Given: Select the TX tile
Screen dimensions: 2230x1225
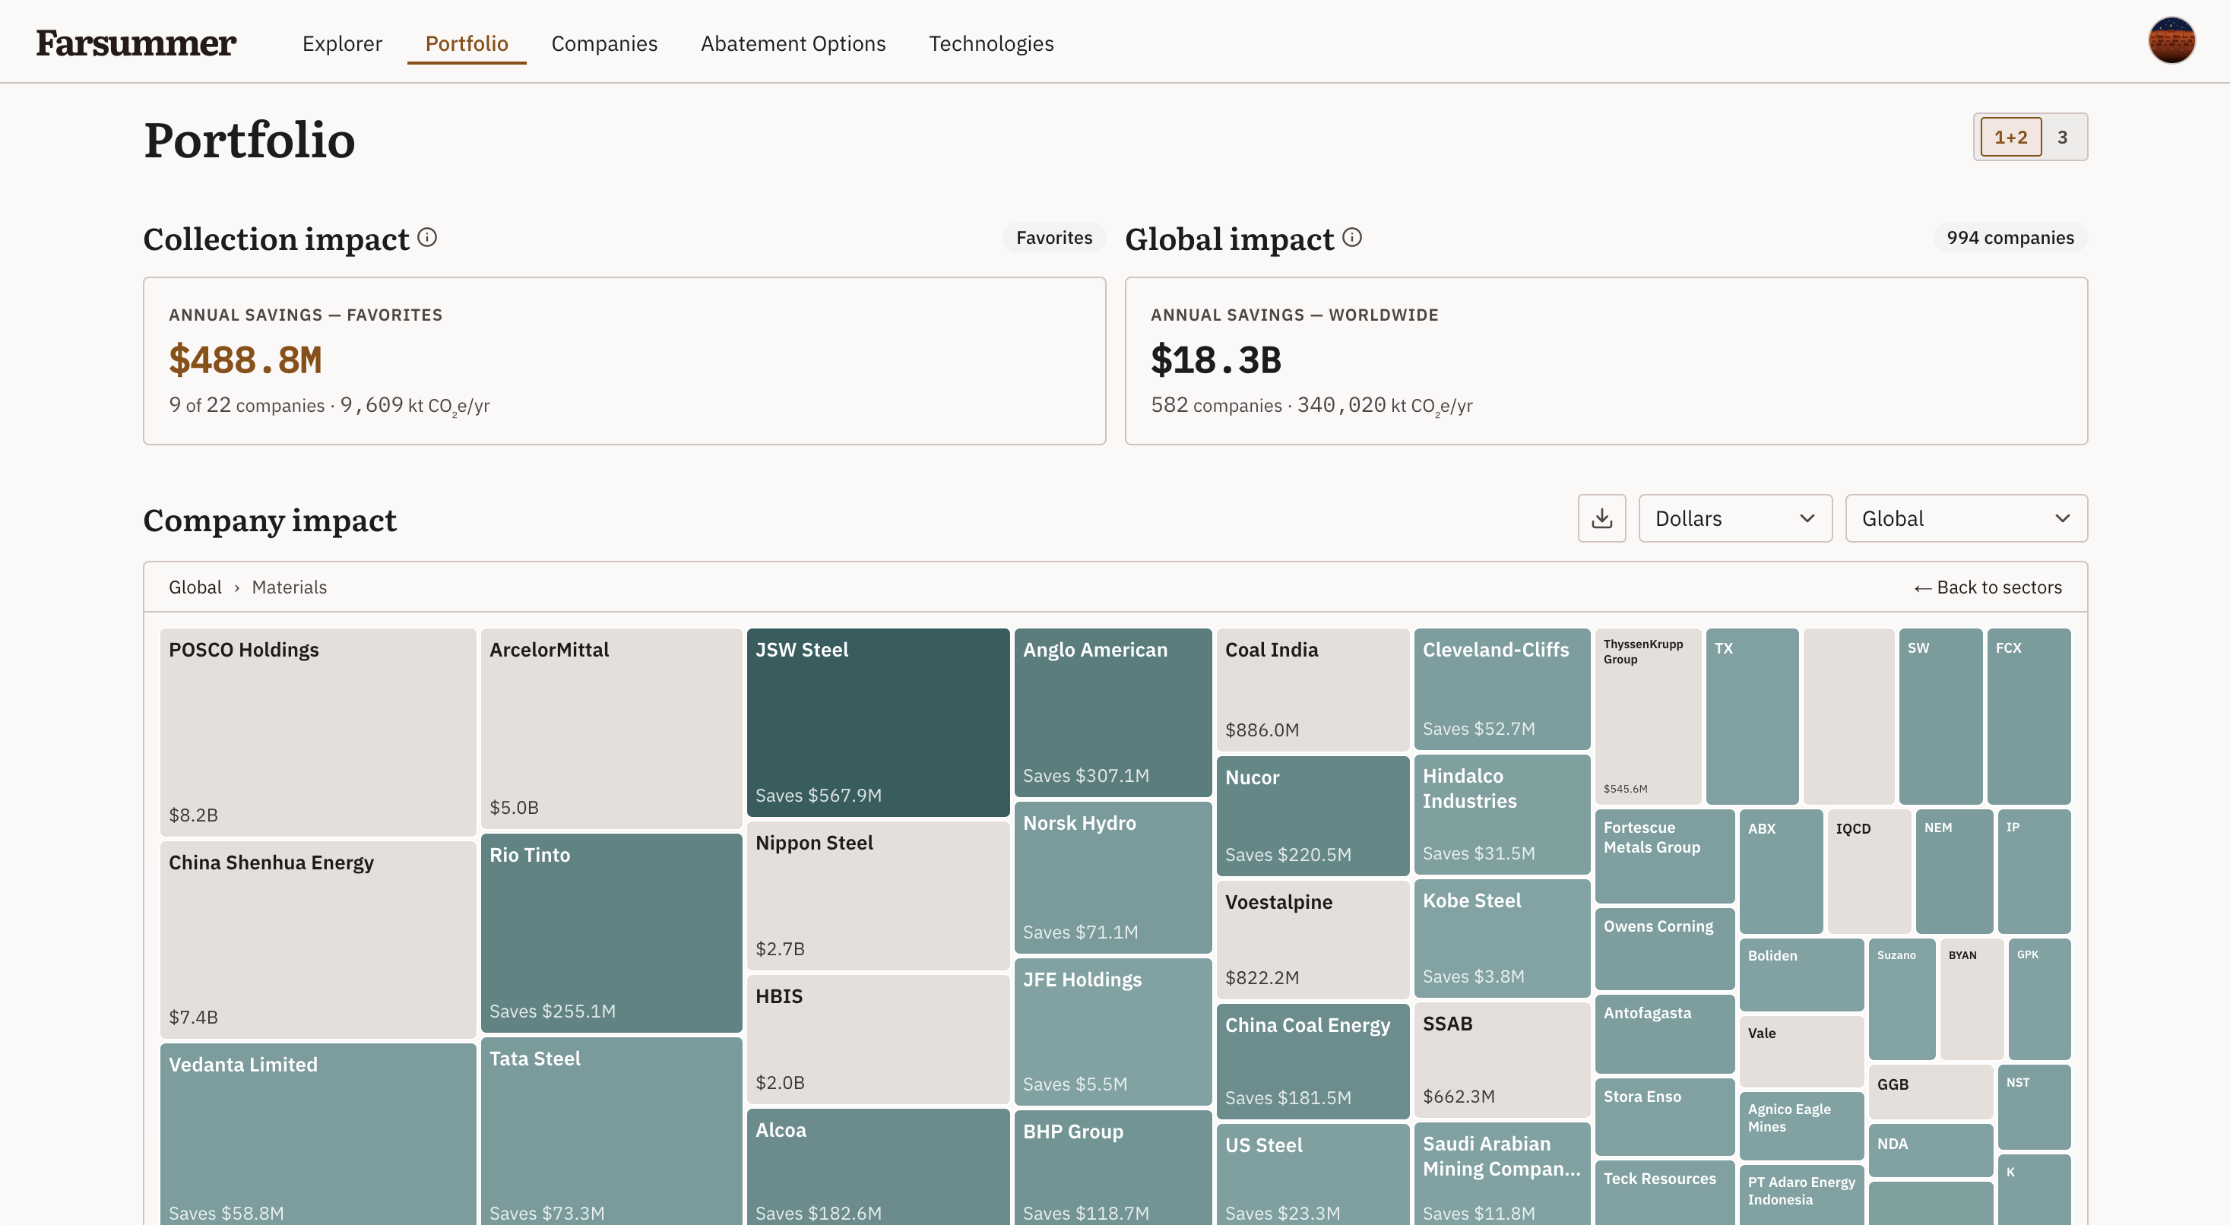Looking at the screenshot, I should [x=1751, y=717].
